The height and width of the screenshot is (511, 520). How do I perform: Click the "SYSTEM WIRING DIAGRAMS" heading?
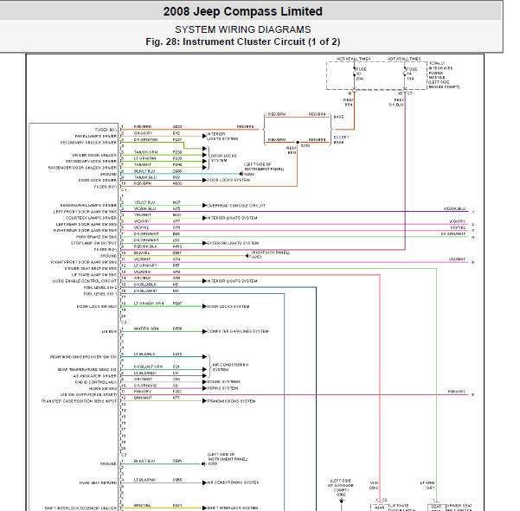[243, 29]
